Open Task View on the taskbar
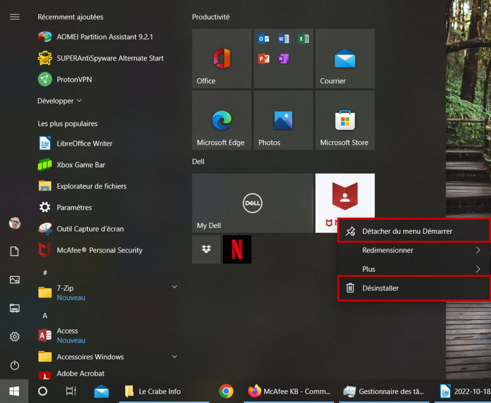 (71, 391)
